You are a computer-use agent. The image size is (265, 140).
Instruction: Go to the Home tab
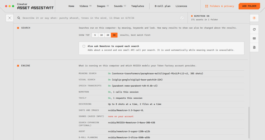pyautogui.click(x=71, y=6)
